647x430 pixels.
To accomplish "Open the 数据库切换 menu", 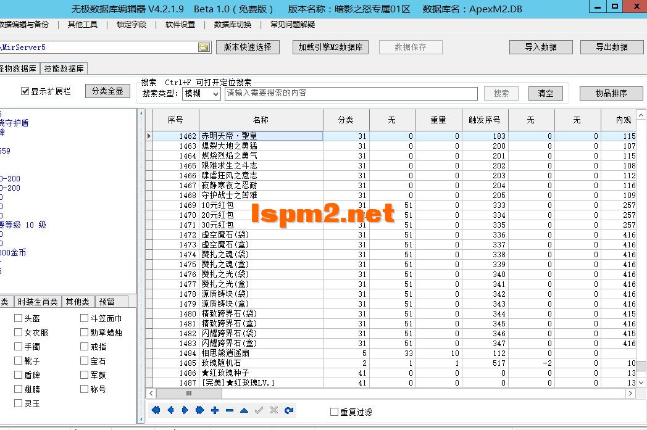I will [x=232, y=25].
